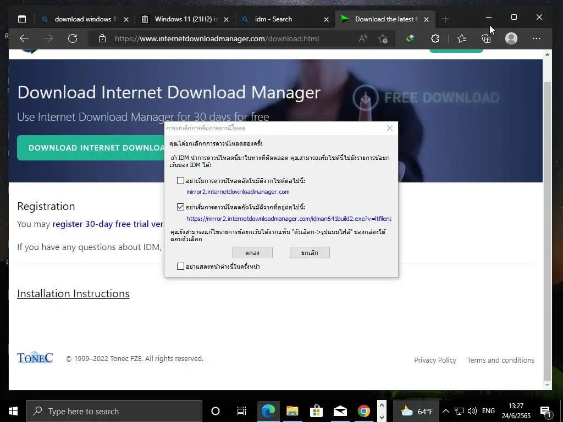Viewport: 563px width, 422px height.
Task: Close the 'Windows 11 (21H2)' tab
Action: coord(226,19)
